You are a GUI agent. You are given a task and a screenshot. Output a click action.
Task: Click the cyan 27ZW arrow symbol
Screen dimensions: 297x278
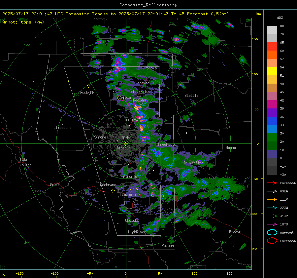pyautogui.click(x=272, y=208)
